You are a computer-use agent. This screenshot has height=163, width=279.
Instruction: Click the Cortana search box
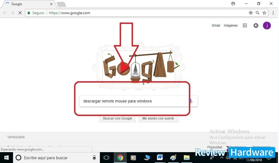coord(56,158)
